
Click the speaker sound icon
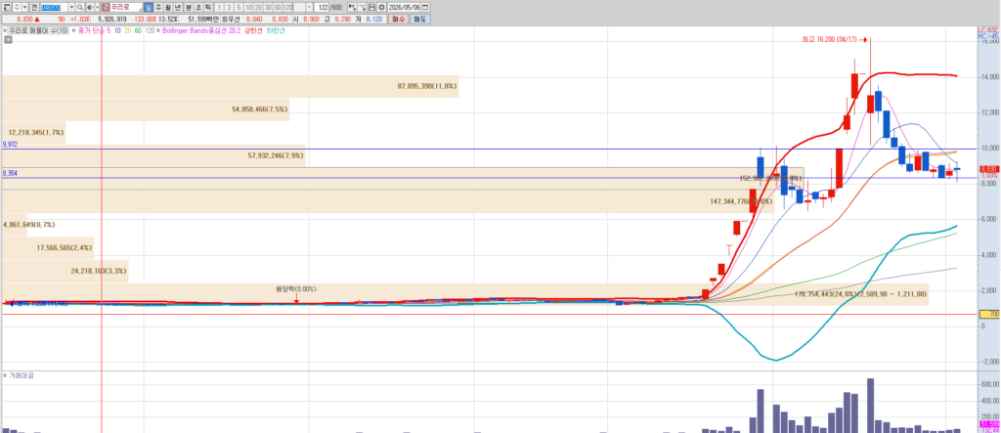tap(90, 7)
